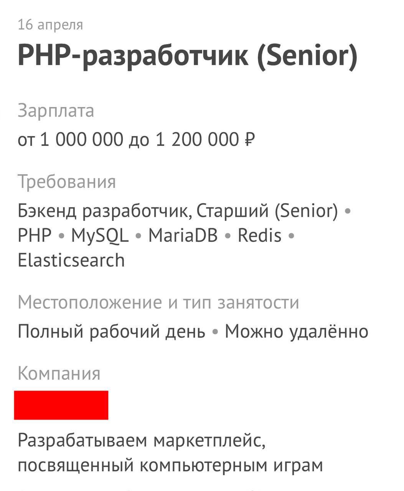Screen dimensions: 404x491
Task: Select the Старший (Senior) level tag
Action: pos(267,211)
